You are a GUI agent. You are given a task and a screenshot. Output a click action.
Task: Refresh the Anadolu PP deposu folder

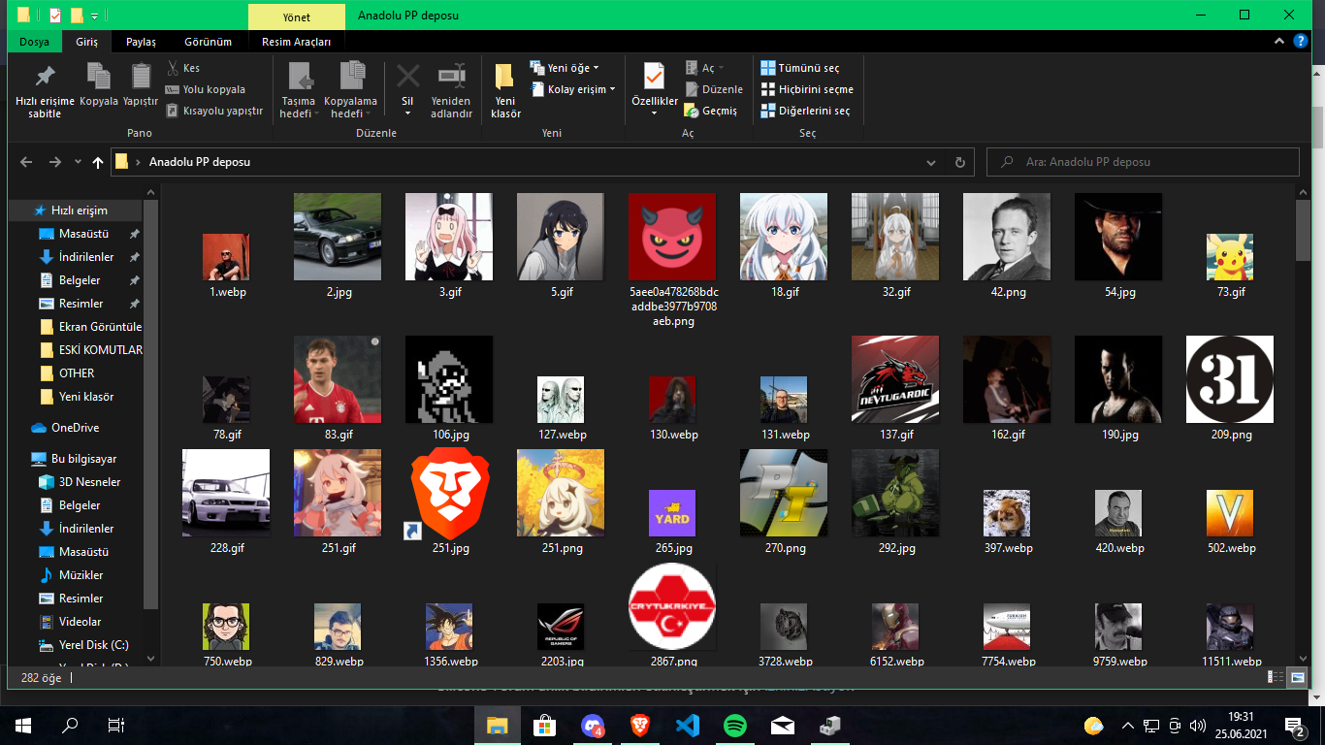point(959,162)
